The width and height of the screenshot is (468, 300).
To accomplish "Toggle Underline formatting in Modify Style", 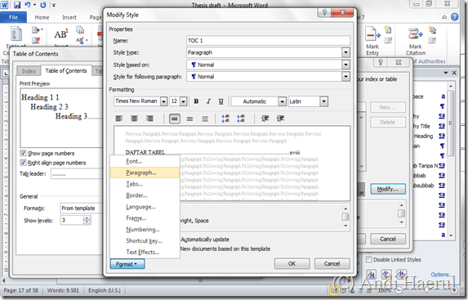I will click(x=221, y=101).
